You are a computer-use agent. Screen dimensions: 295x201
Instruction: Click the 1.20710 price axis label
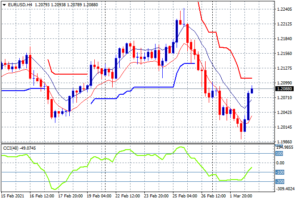point(285,97)
